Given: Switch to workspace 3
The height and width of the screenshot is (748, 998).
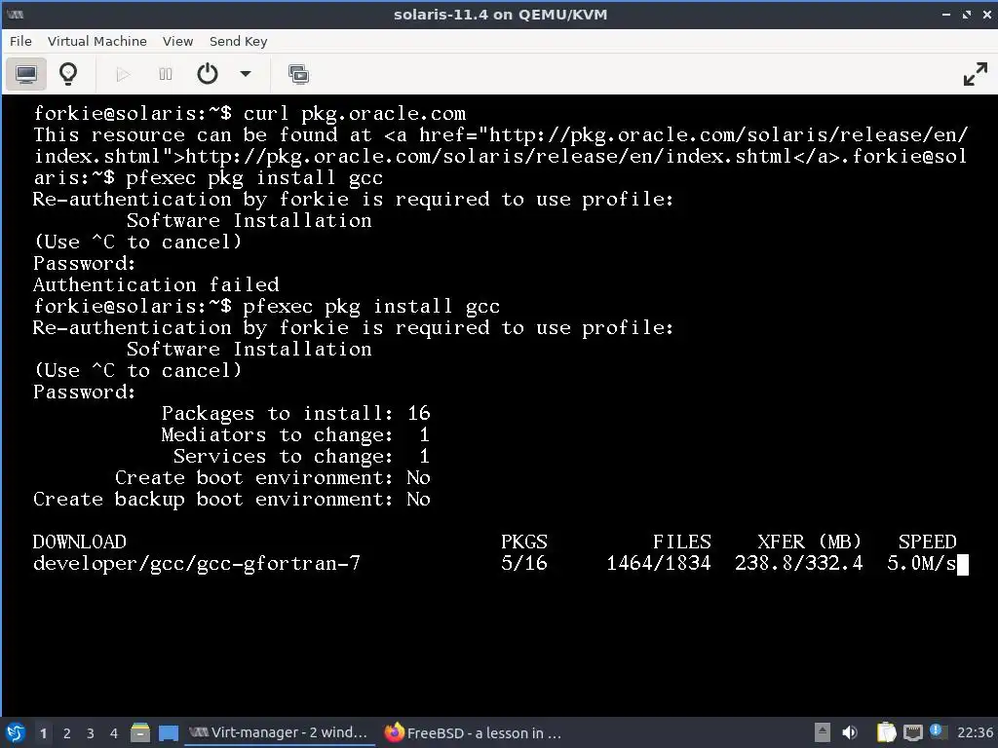Looking at the screenshot, I should tap(91, 733).
